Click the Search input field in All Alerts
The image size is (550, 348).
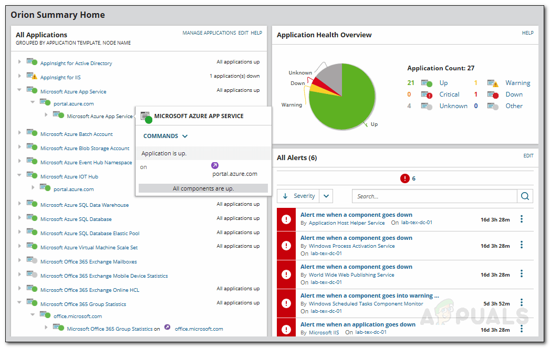coord(434,196)
